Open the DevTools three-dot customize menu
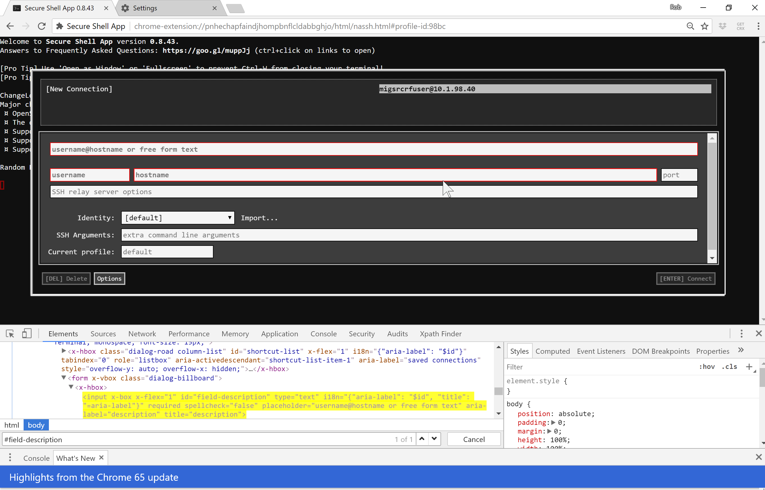Viewport: 765px width, 490px height. (741, 334)
